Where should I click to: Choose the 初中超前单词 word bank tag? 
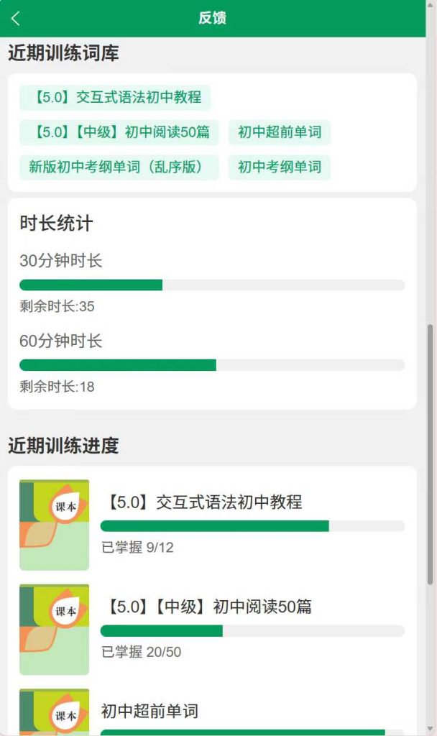280,132
